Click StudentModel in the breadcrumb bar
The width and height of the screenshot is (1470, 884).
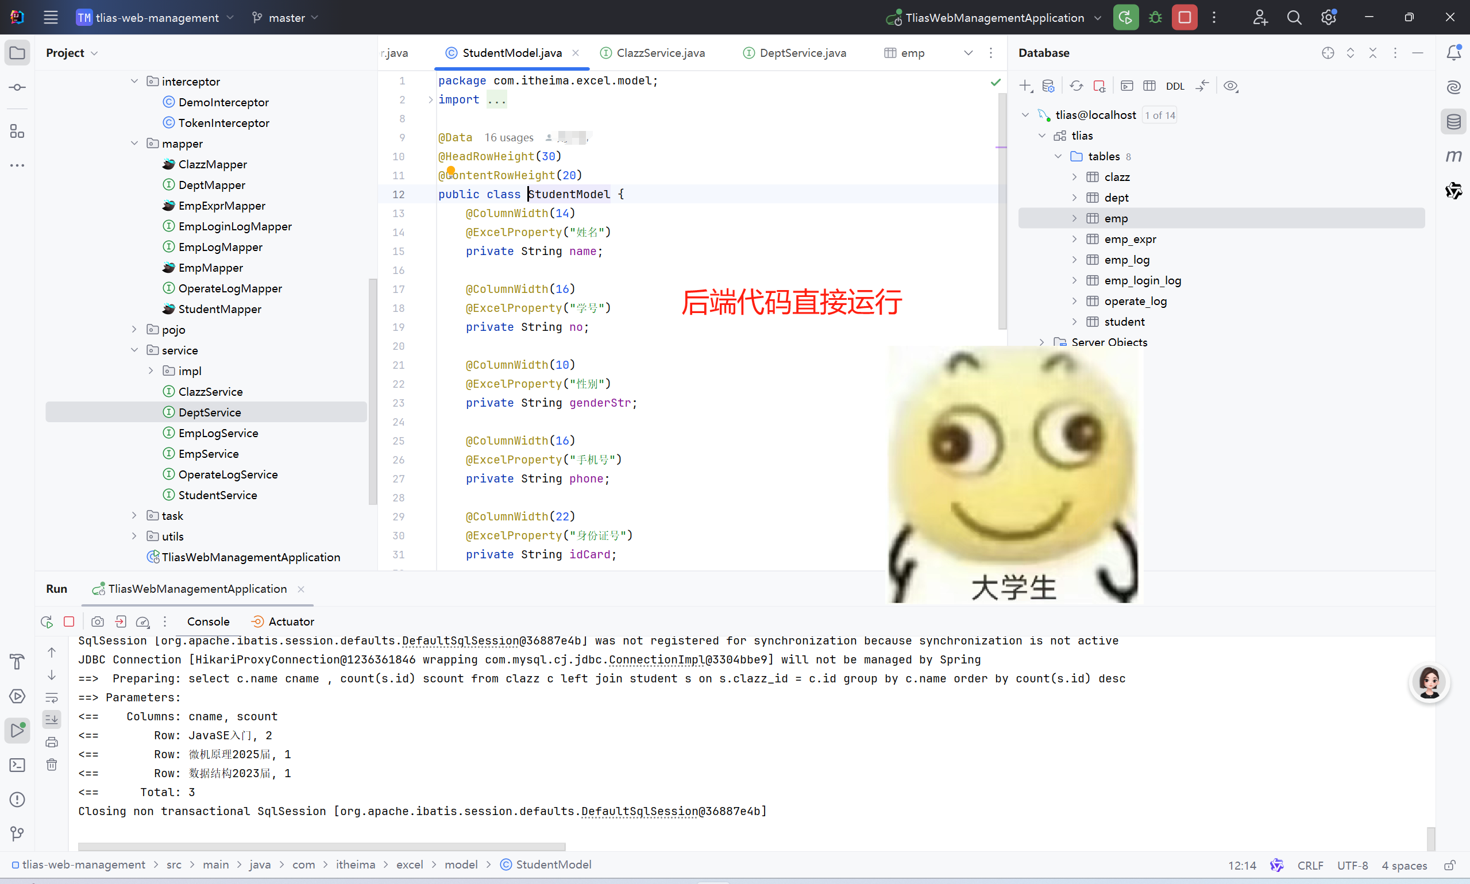click(553, 864)
